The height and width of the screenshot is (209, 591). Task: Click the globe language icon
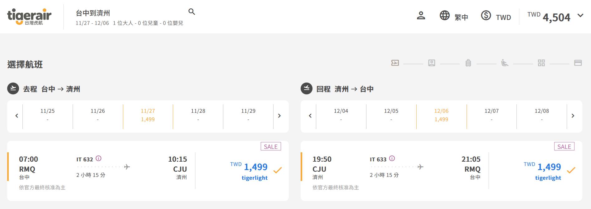click(444, 15)
